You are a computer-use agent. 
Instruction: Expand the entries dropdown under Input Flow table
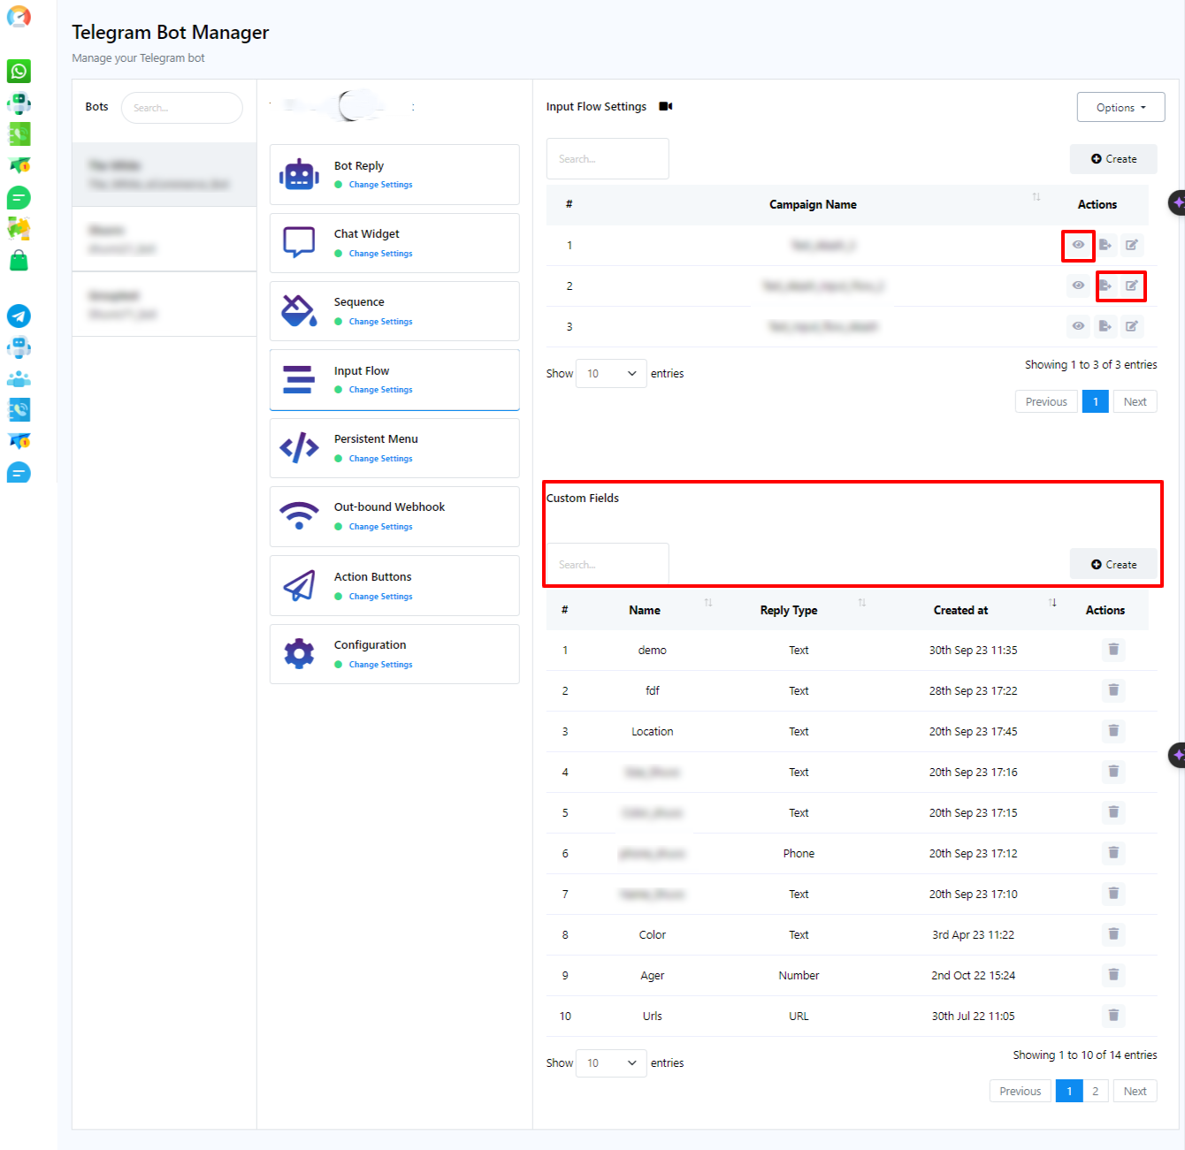[x=611, y=374]
